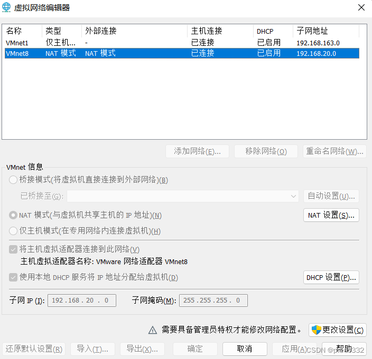Click VMnet1 type cell 仅主机...
Screen dimensions: 372x359
click(60, 43)
